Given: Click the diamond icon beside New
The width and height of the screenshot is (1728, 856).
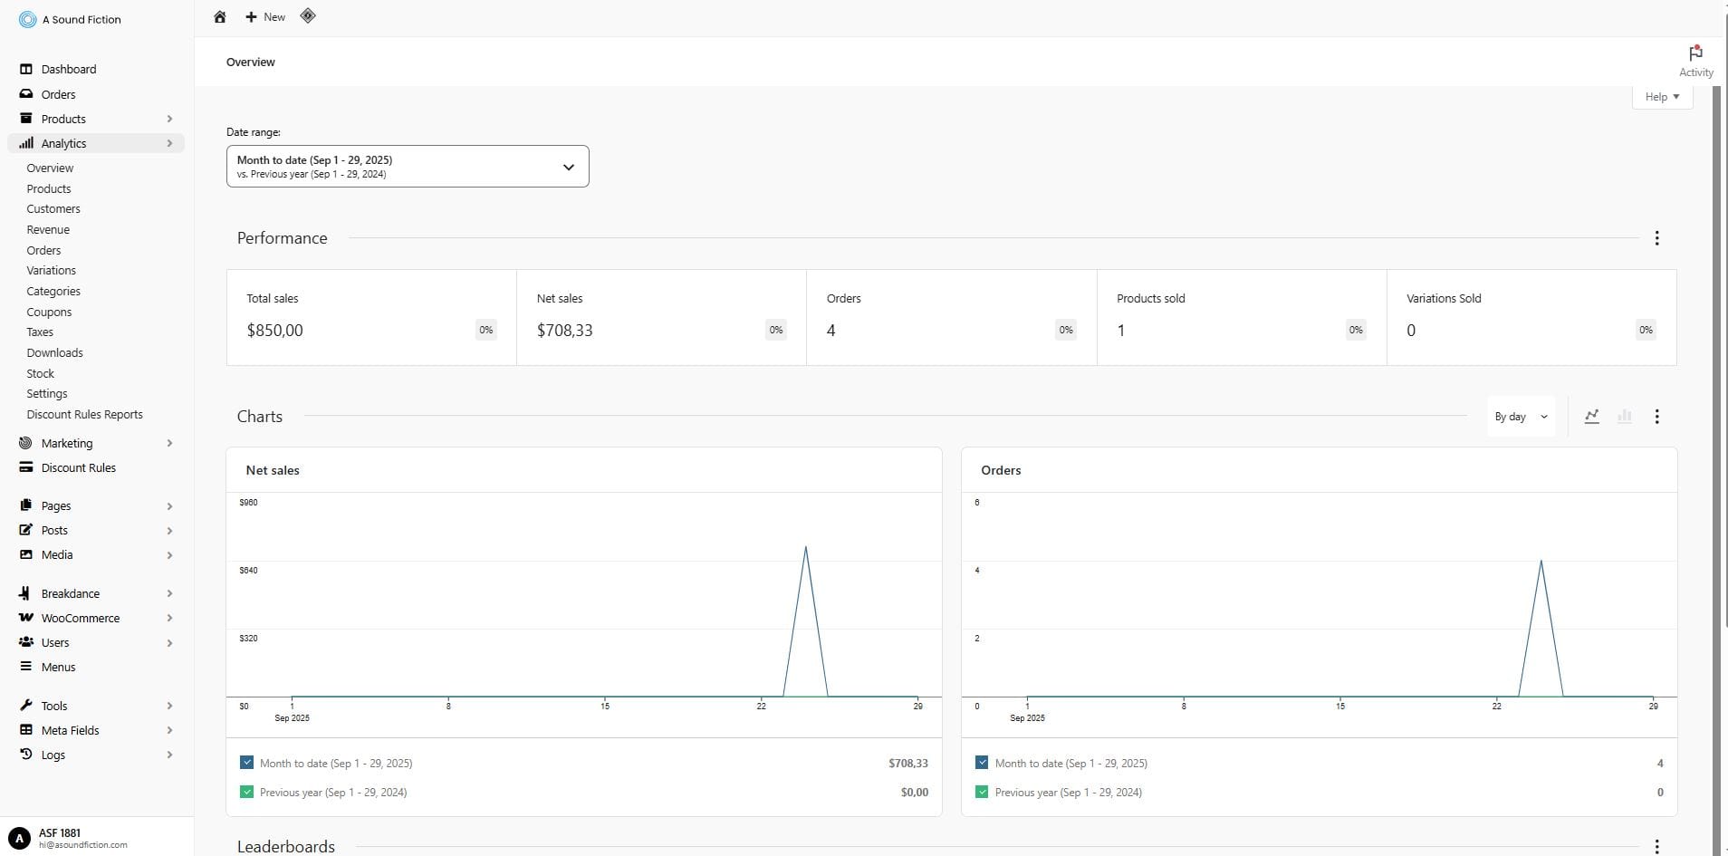Looking at the screenshot, I should point(308,16).
